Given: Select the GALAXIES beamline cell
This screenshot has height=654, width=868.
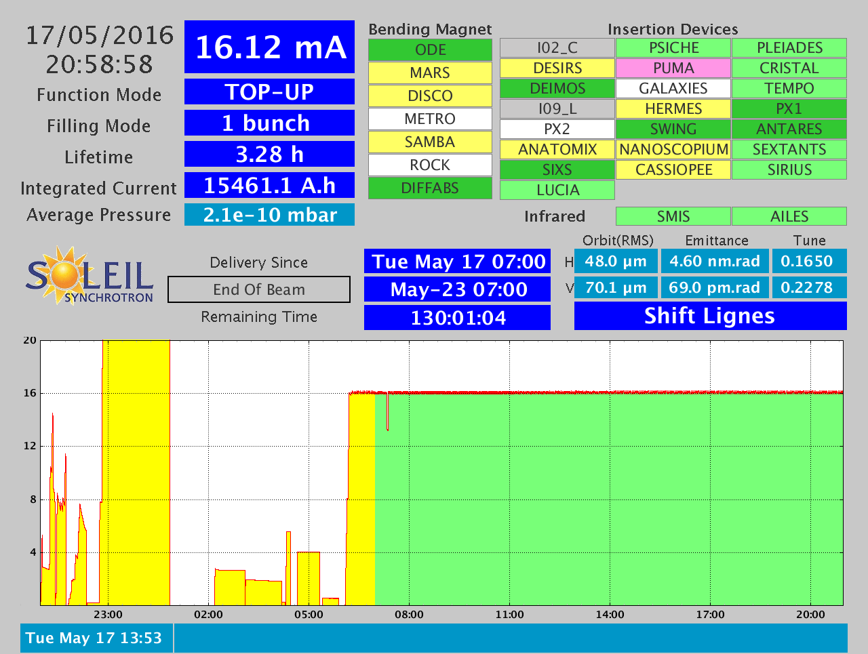Looking at the screenshot, I should pyautogui.click(x=673, y=89).
